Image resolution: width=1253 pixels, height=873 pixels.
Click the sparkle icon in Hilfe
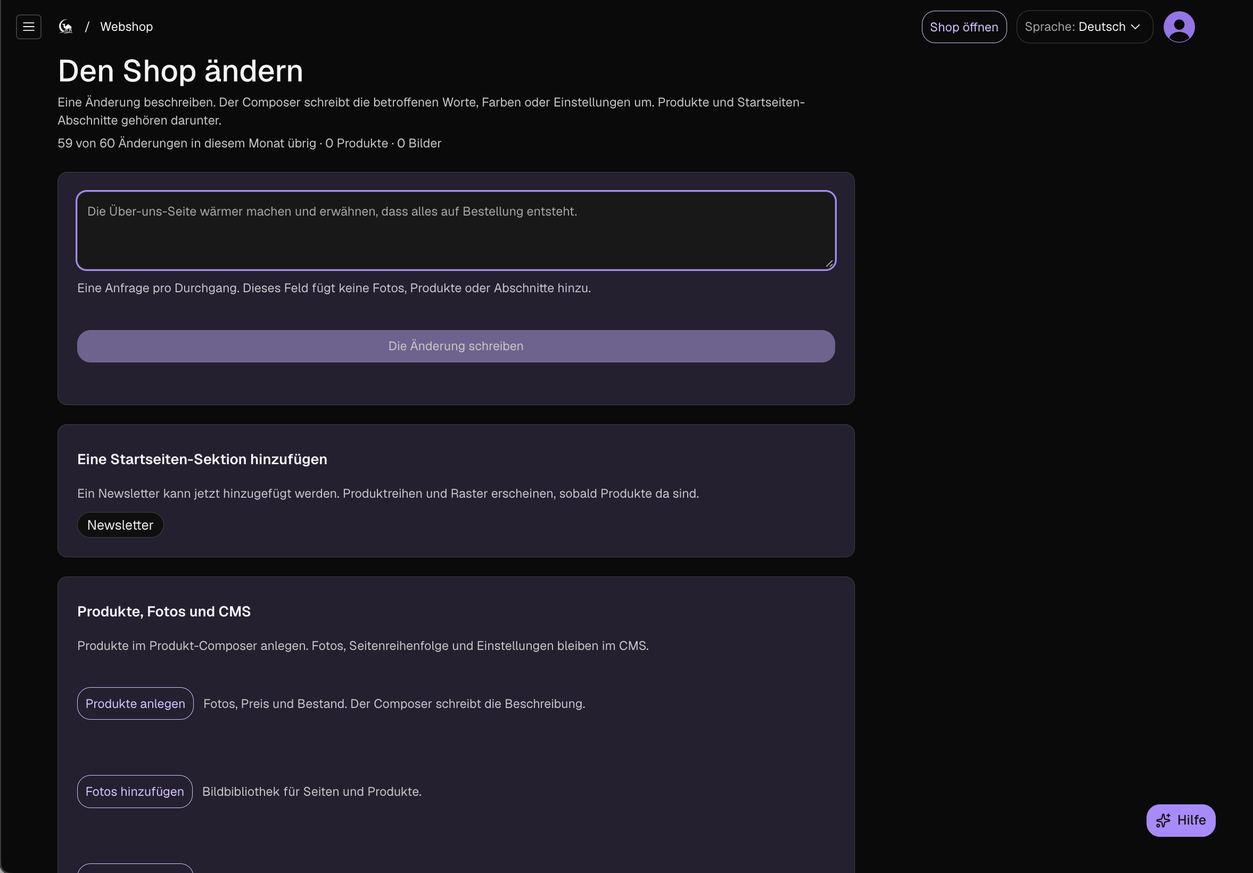point(1163,821)
